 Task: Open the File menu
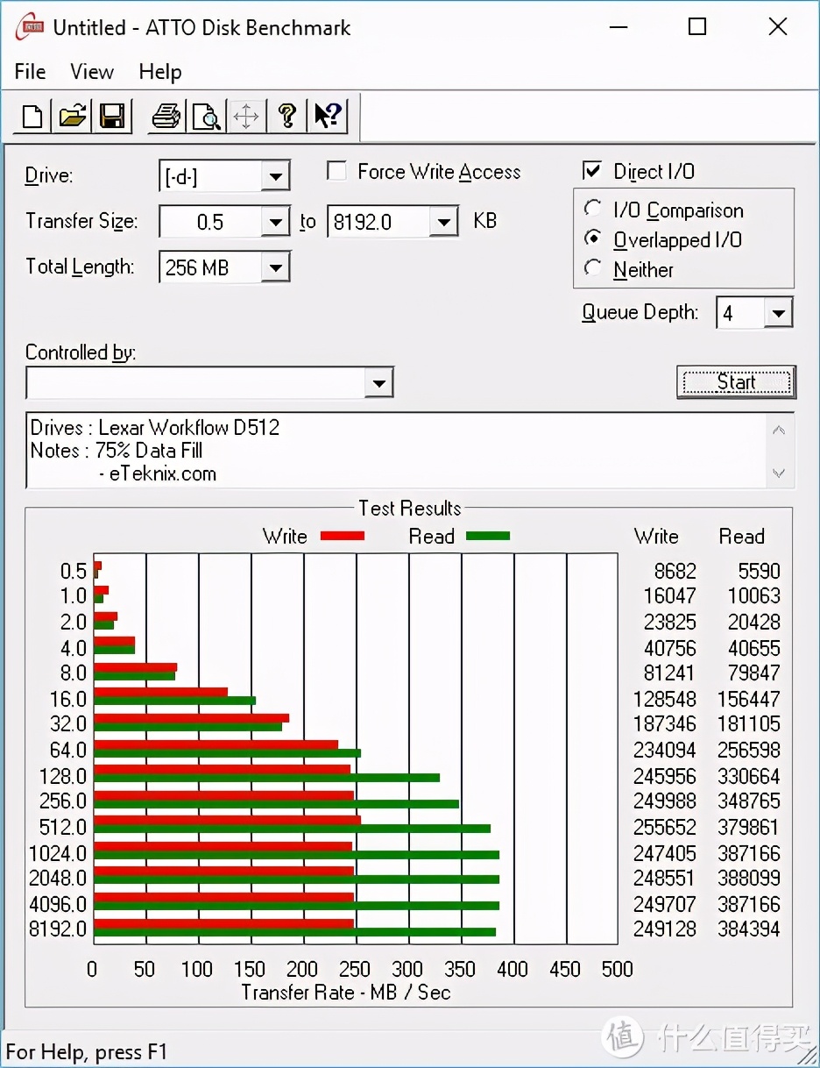(x=31, y=72)
